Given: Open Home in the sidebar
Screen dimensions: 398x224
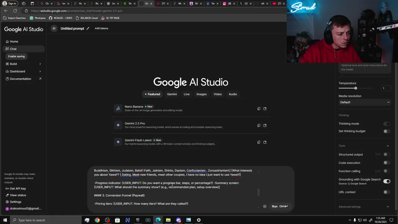Looking at the screenshot, I should tap(24, 41).
